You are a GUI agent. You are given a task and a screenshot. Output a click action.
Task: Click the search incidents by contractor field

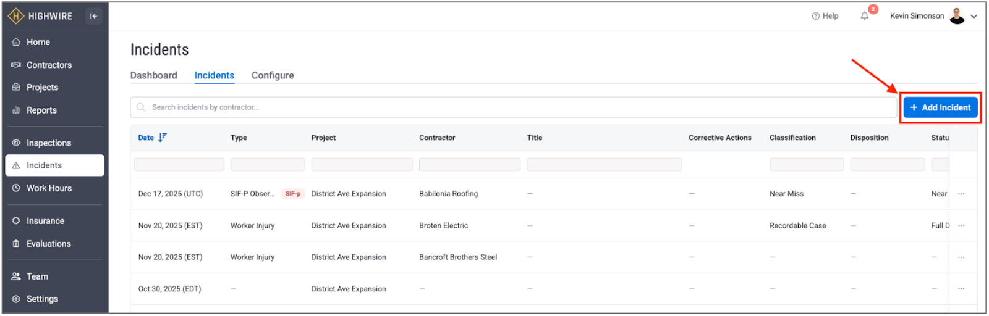pyautogui.click(x=513, y=107)
